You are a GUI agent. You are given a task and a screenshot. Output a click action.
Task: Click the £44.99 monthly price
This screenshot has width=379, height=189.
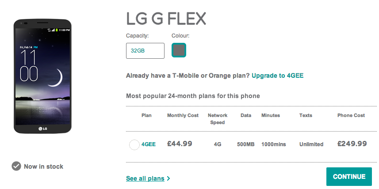(180, 144)
